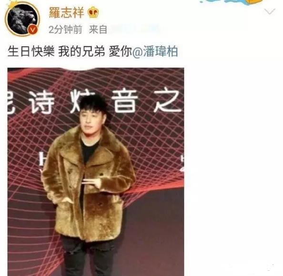
Task: Open the 羅志祥 username link
Action: [66, 12]
